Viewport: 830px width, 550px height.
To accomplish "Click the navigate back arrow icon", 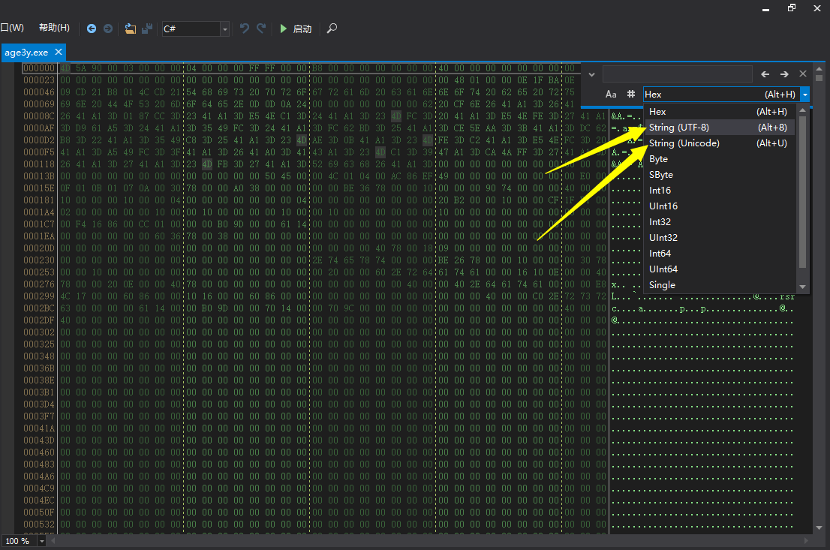I will 92,29.
